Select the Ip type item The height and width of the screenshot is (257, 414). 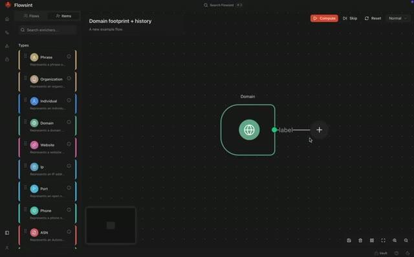pyautogui.click(x=47, y=169)
